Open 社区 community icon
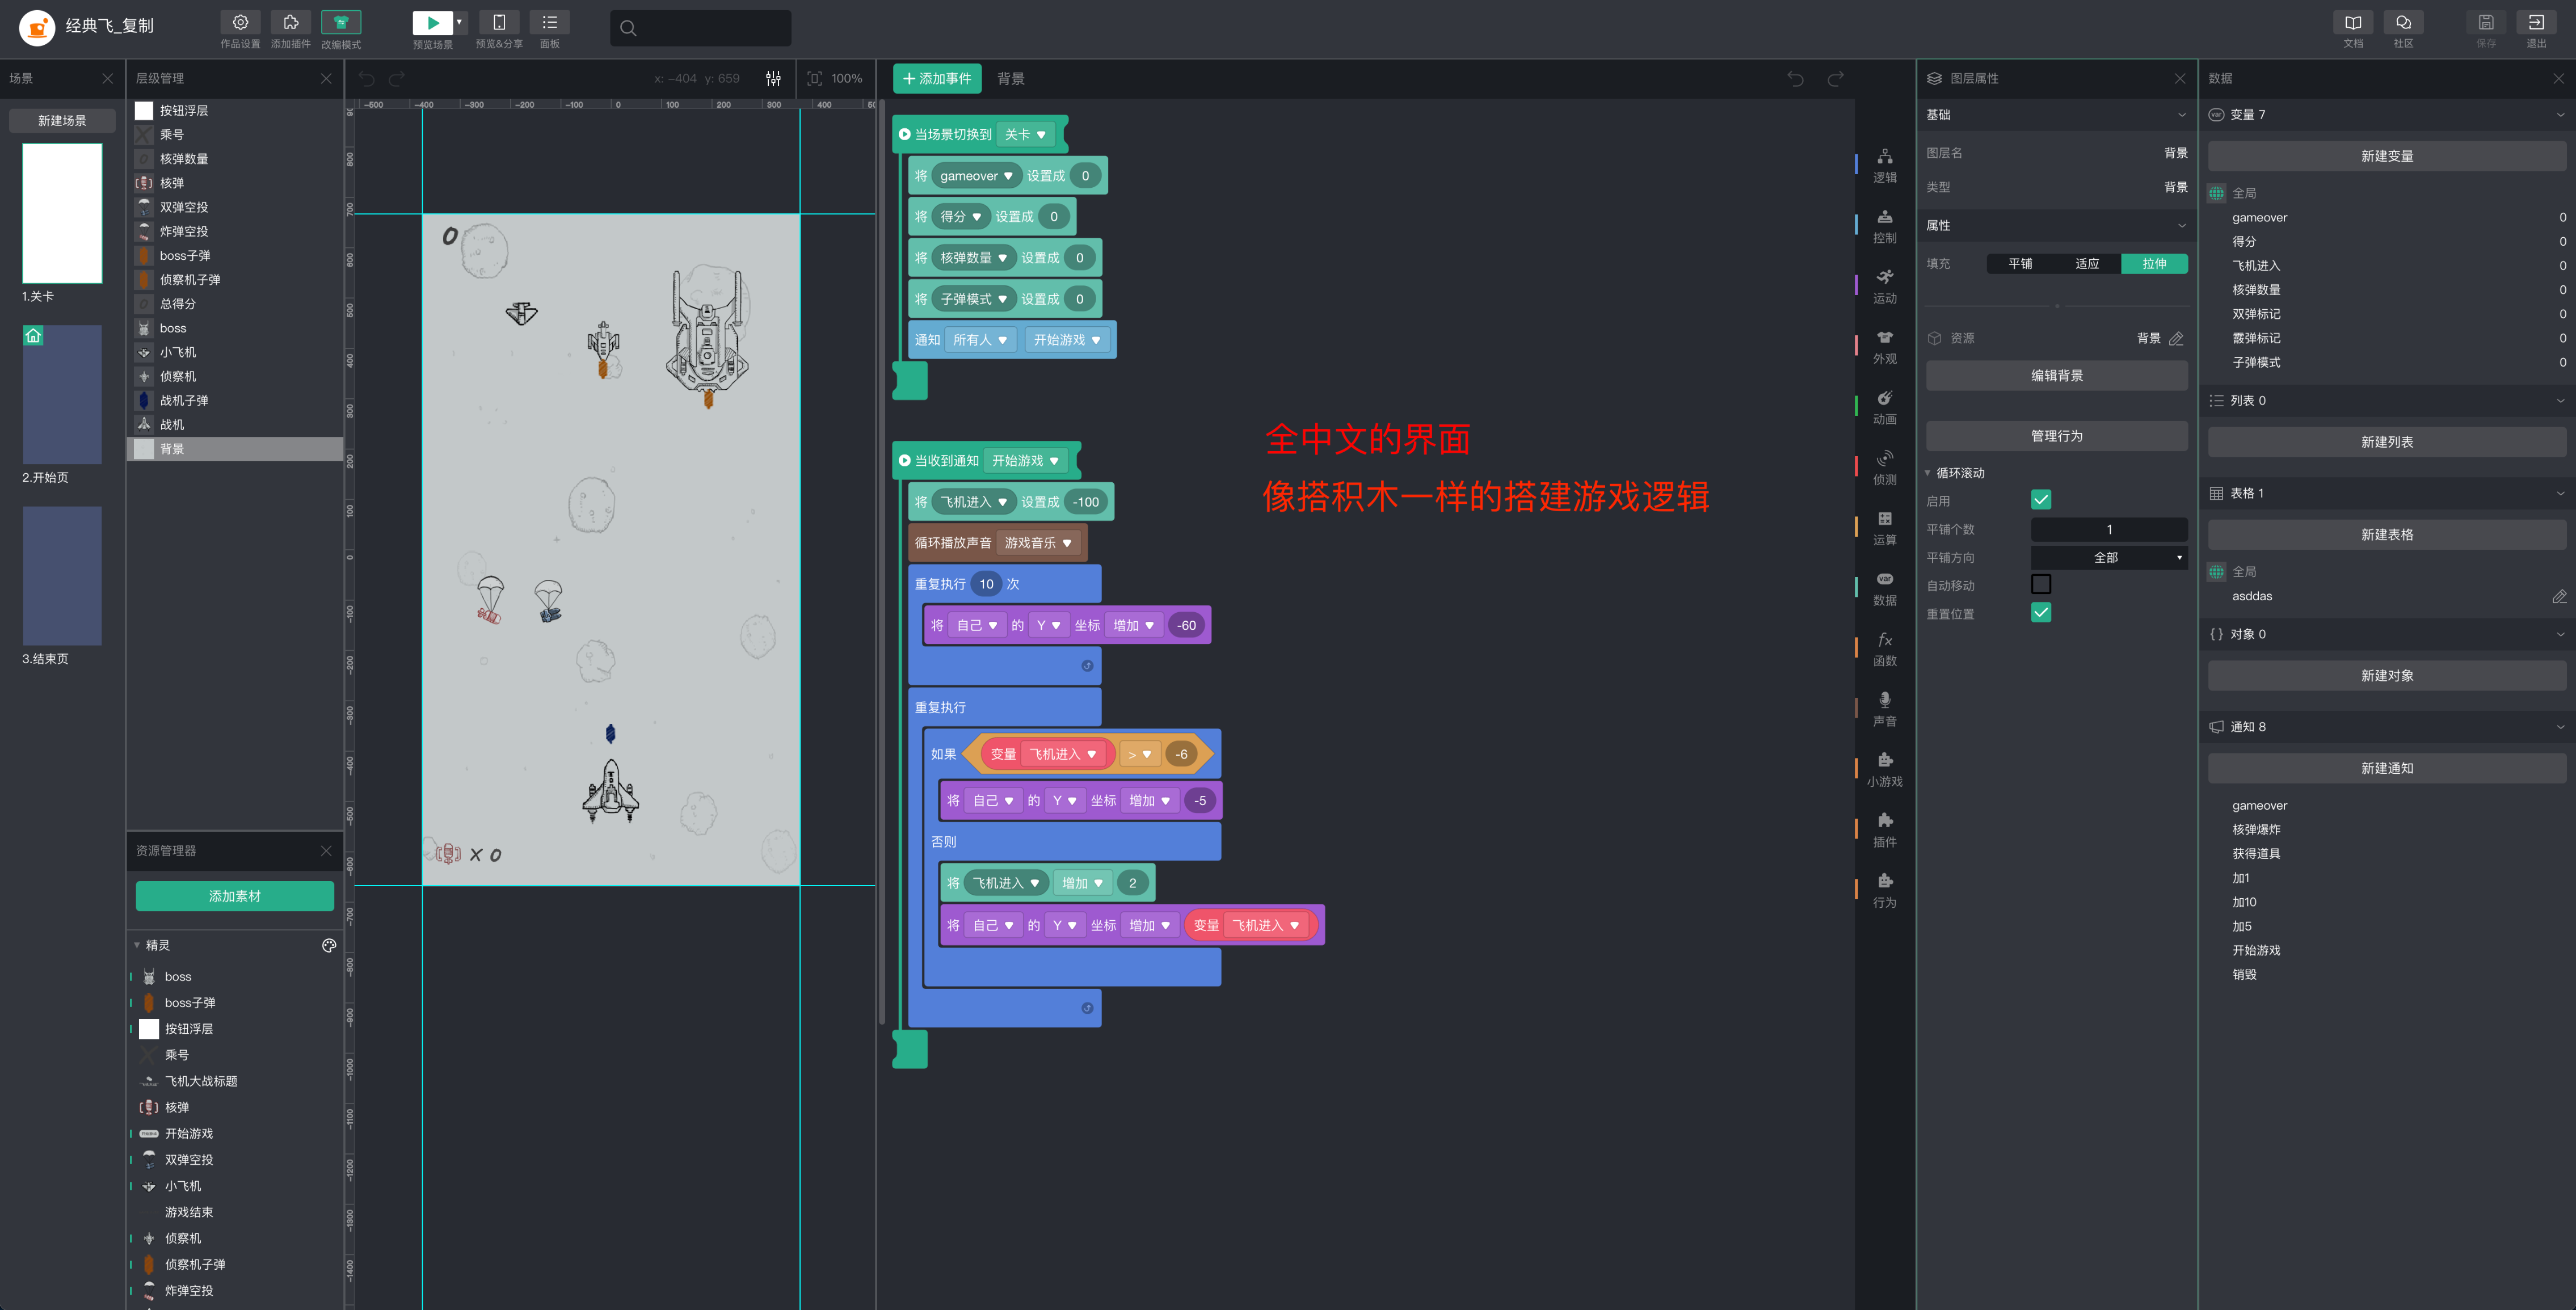Screen dimensions: 2576x1310 pyautogui.click(x=2403, y=23)
